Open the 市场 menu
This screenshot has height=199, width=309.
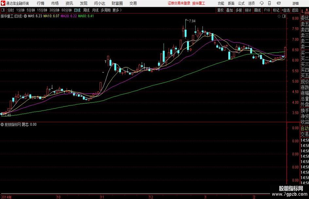(x=55, y=3)
